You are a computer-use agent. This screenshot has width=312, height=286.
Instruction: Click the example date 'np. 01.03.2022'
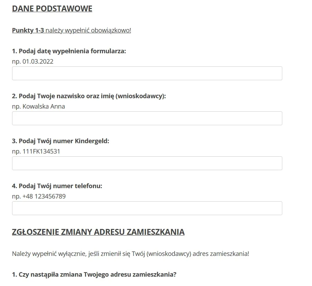(33, 62)
